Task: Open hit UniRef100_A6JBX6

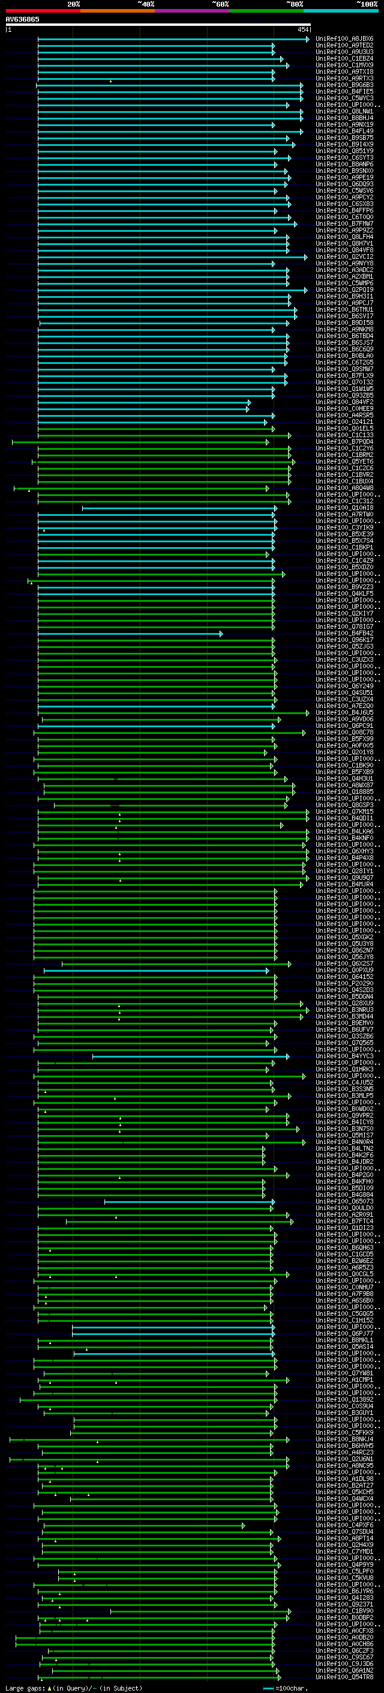Action: click(344, 40)
